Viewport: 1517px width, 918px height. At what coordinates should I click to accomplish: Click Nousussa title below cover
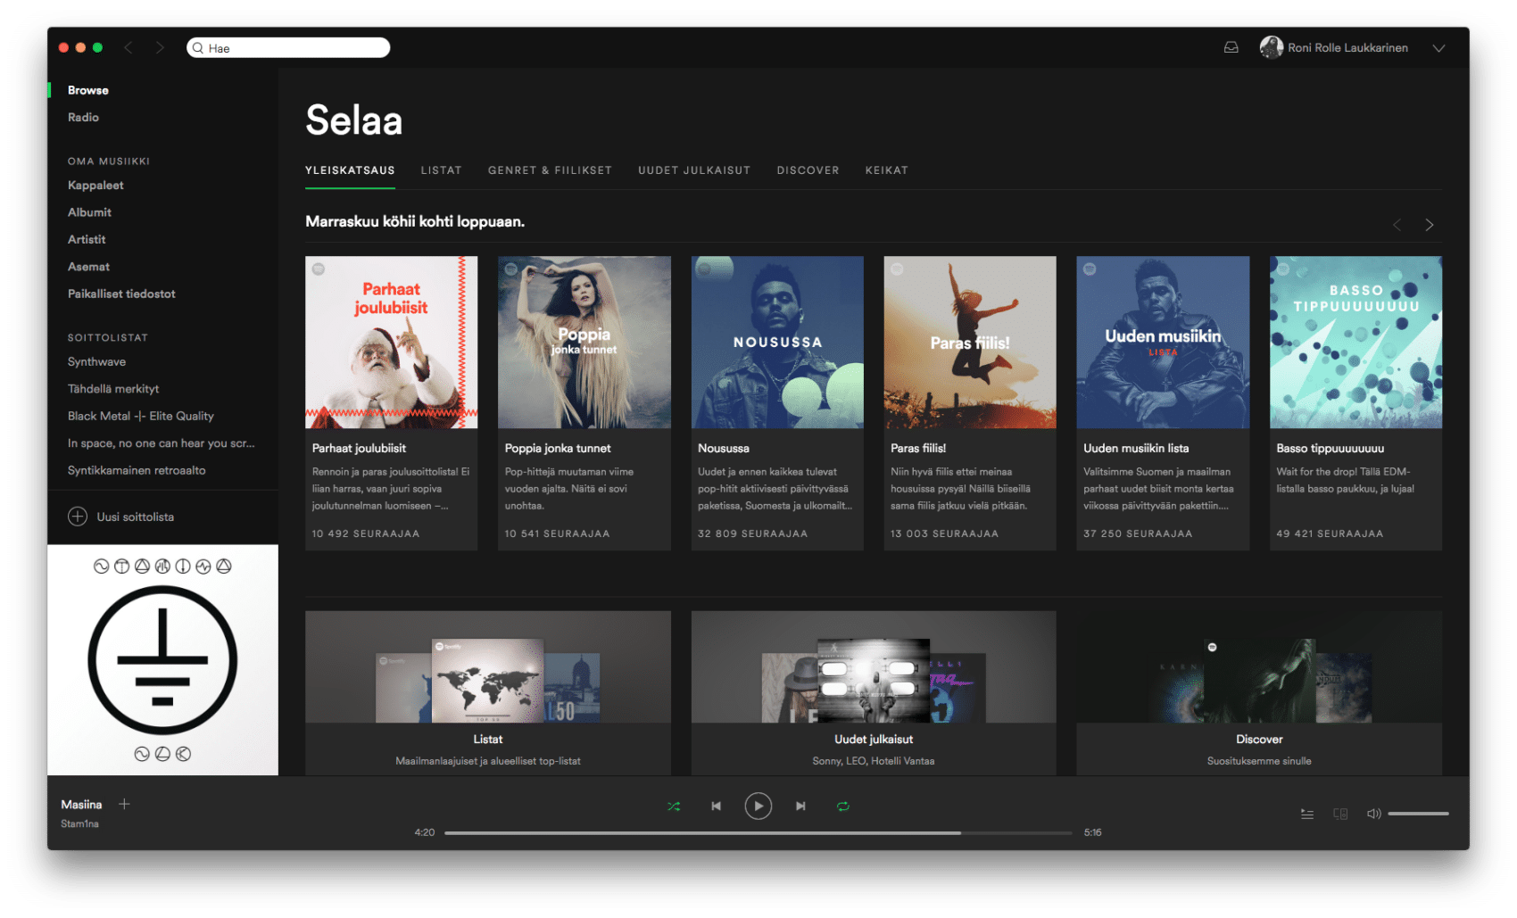724,448
